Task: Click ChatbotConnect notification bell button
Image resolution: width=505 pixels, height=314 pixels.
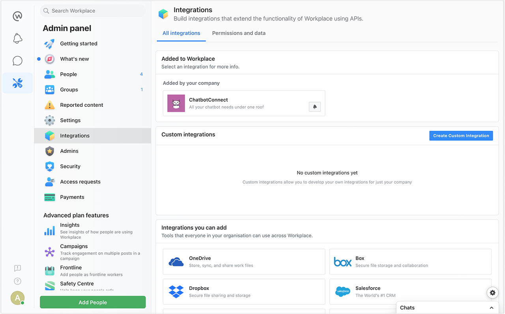Action: 315,107
